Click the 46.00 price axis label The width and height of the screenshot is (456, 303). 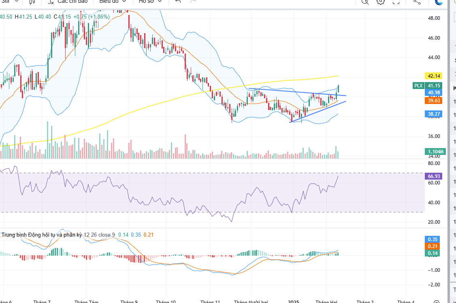click(434, 38)
